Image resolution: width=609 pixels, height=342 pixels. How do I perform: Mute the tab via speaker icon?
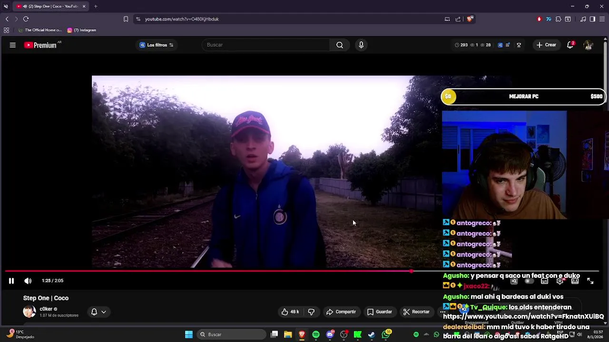[24, 6]
